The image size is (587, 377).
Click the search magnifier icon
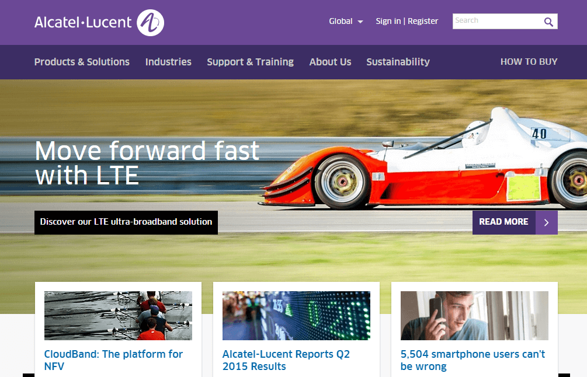548,21
